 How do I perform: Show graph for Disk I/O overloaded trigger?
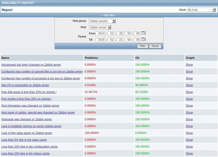[x=189, y=85]
